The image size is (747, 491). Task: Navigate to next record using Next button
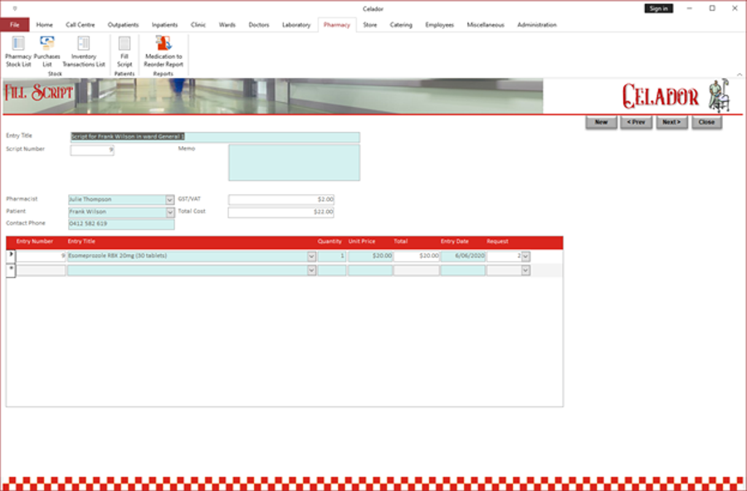tap(671, 122)
